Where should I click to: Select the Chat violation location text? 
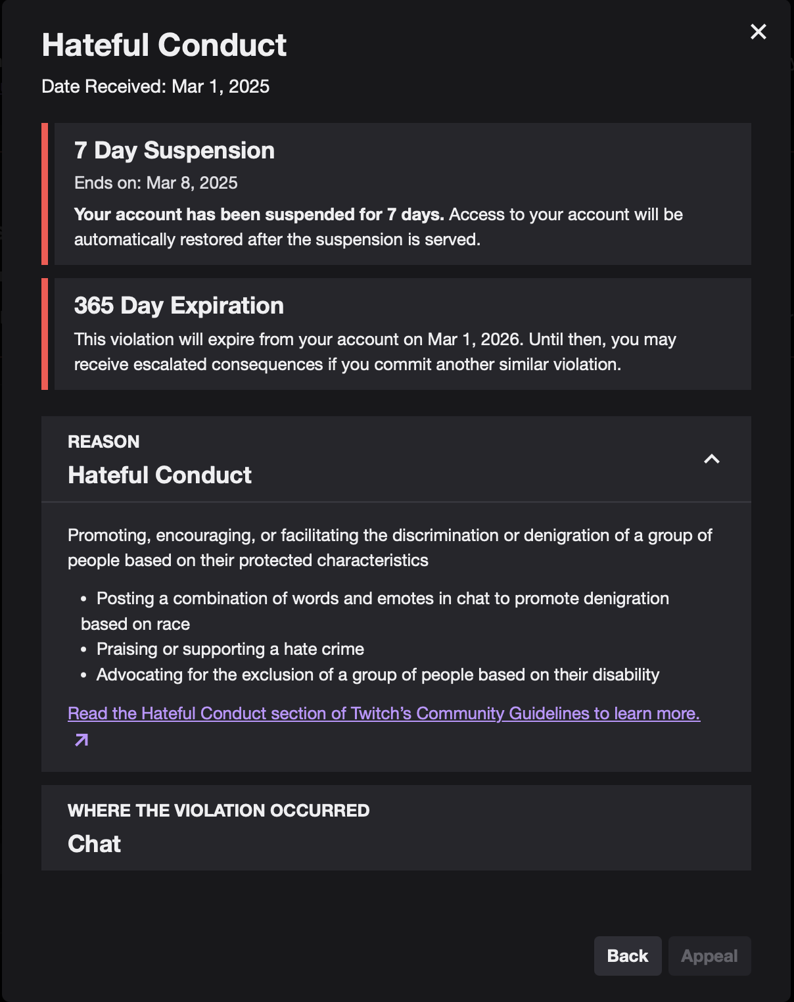95,844
